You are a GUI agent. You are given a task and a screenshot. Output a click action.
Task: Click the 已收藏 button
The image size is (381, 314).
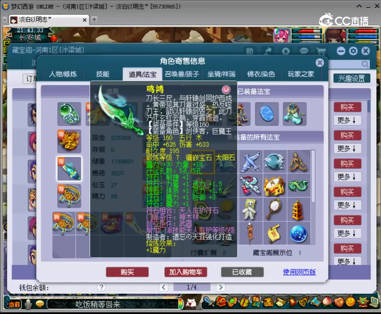pos(242,272)
